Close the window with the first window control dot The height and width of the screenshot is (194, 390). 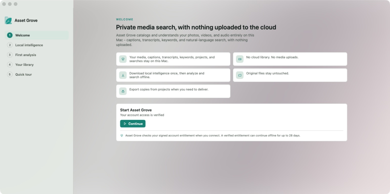[x=4, y=4]
